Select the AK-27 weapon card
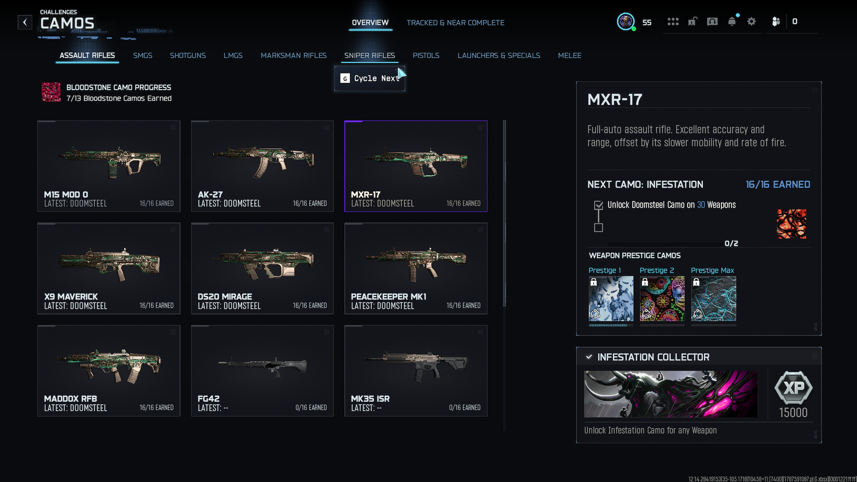The image size is (857, 482). 262,166
